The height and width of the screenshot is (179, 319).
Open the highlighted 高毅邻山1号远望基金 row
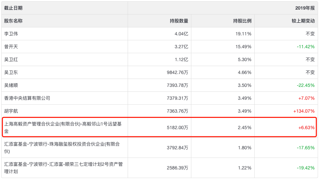click(159, 127)
